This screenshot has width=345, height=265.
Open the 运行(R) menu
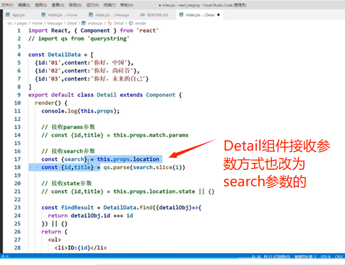point(92,5)
